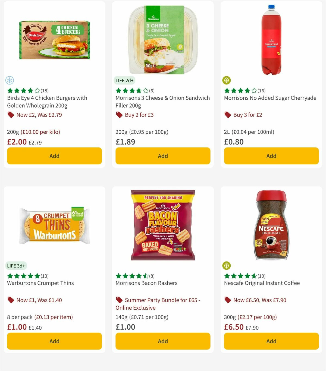The image size is (326, 371).
Task: Click the offer tag icon next to 'Buy 2 for £3'
Action: 119,115
